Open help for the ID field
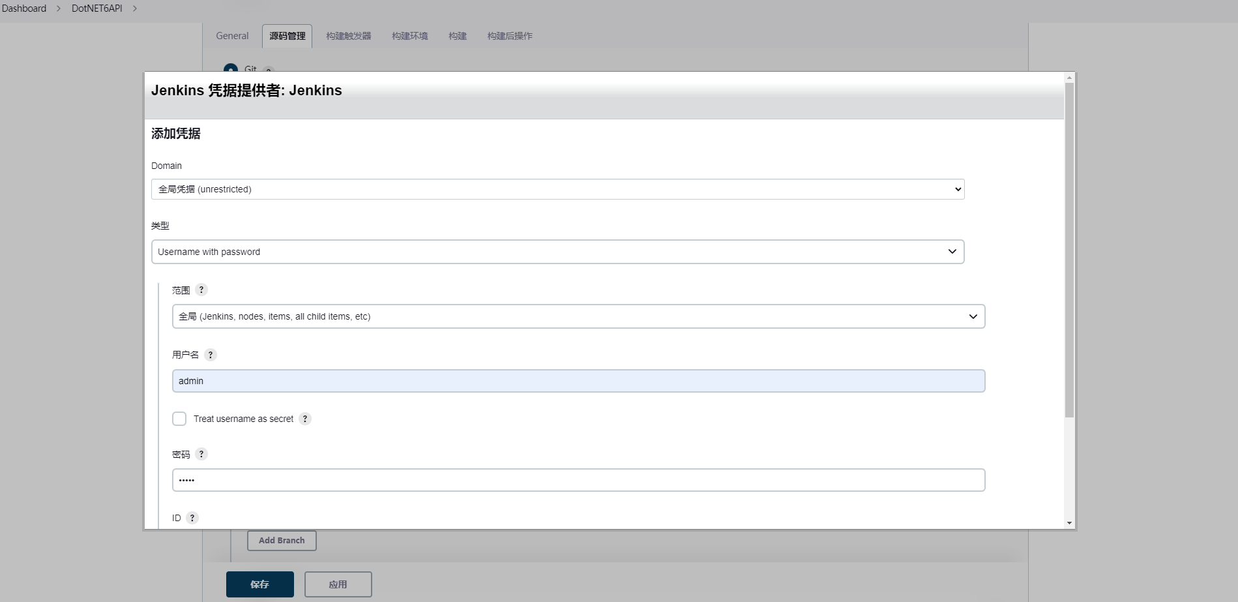The height and width of the screenshot is (602, 1238). (192, 518)
